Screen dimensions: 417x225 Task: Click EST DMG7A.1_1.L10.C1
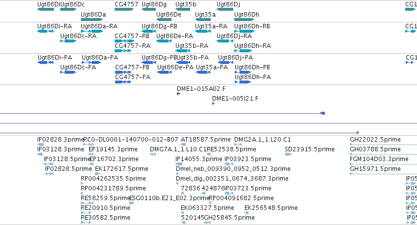pos(178,149)
